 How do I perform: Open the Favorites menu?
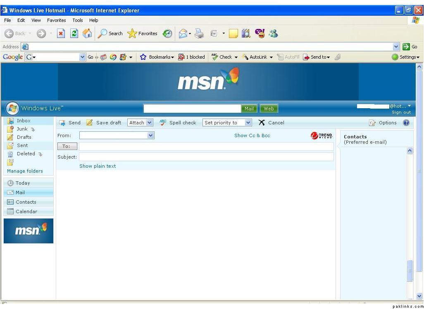point(56,20)
